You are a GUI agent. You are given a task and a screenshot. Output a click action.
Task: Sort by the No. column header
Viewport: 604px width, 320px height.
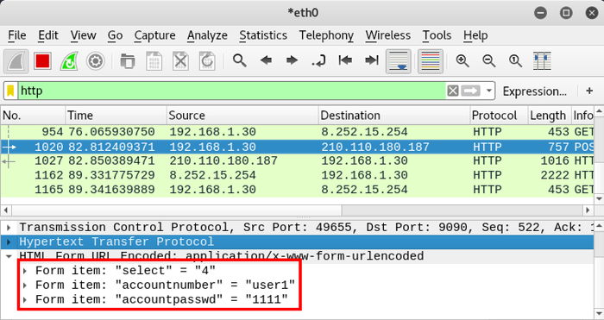point(33,116)
